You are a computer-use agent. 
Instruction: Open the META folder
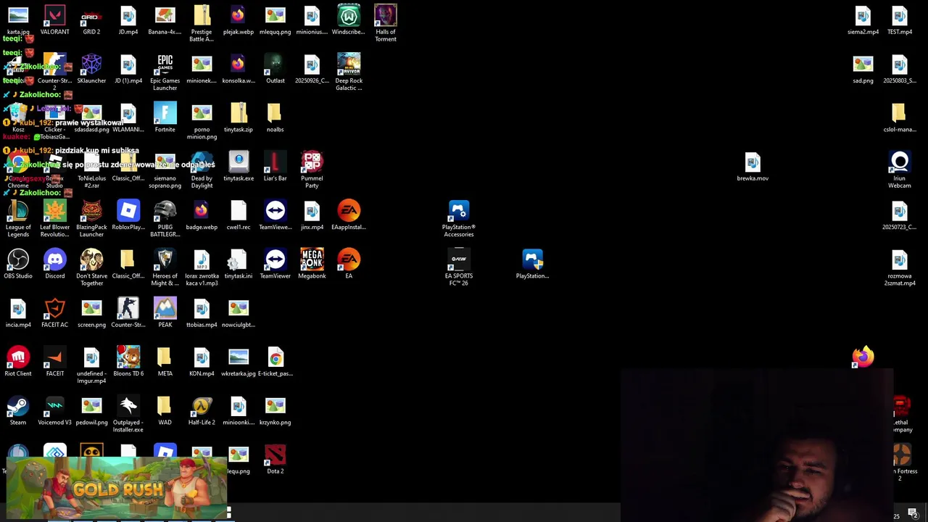pos(165,361)
